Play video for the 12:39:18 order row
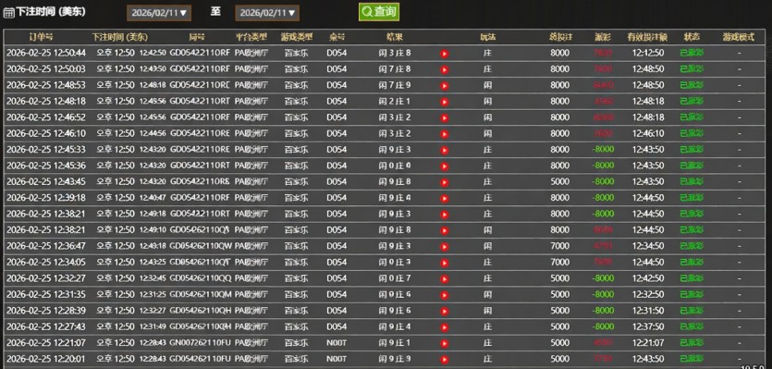 (x=445, y=199)
